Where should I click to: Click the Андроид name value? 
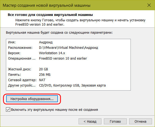coord(46,43)
